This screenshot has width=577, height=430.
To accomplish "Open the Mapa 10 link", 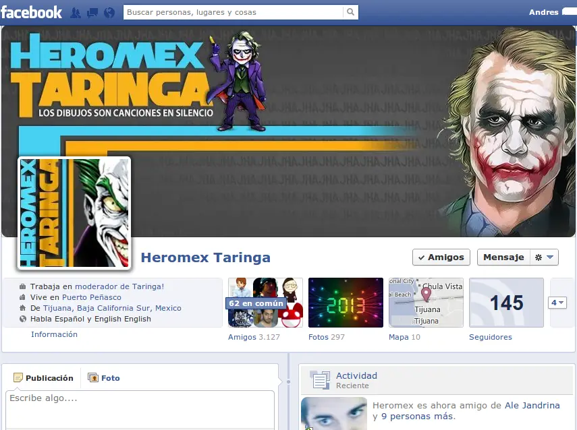I will tap(404, 336).
